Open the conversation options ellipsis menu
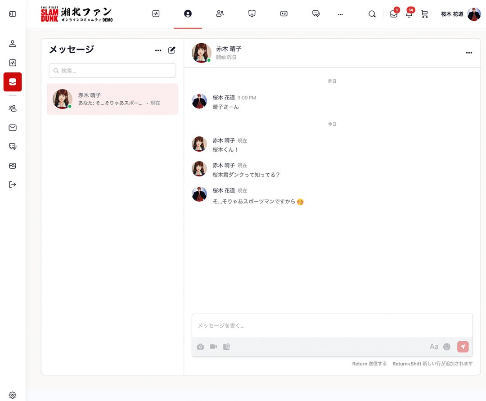 tap(469, 53)
